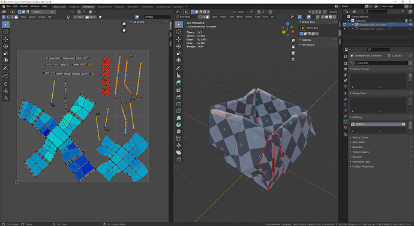Image resolution: width=414 pixels, height=226 pixels.
Task: Select the UV Grab sculpt tool
Action: coord(5,84)
